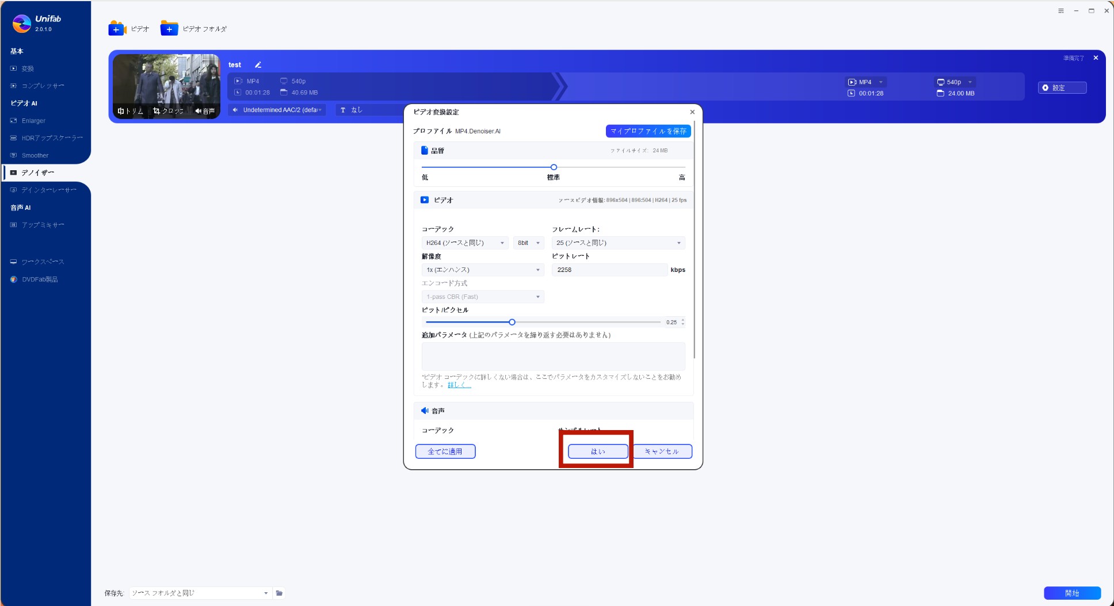Open the Crop tool on the thumbnail
The height and width of the screenshot is (606, 1114).
coord(168,111)
